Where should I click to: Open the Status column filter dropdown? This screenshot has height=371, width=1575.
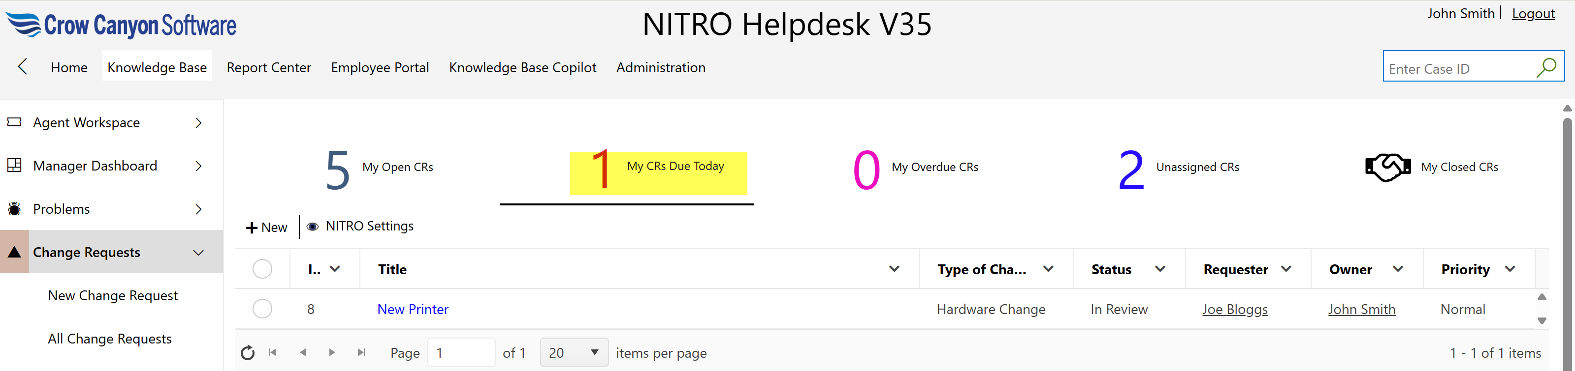(1160, 269)
